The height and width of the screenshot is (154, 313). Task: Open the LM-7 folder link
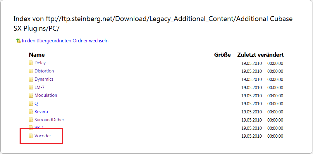point(39,87)
